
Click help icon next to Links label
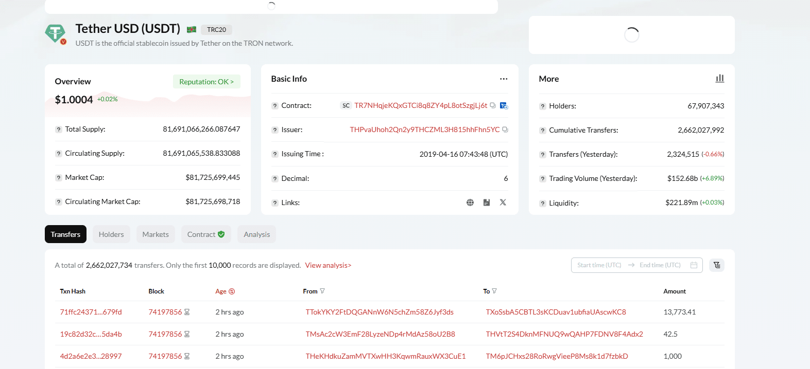click(275, 203)
